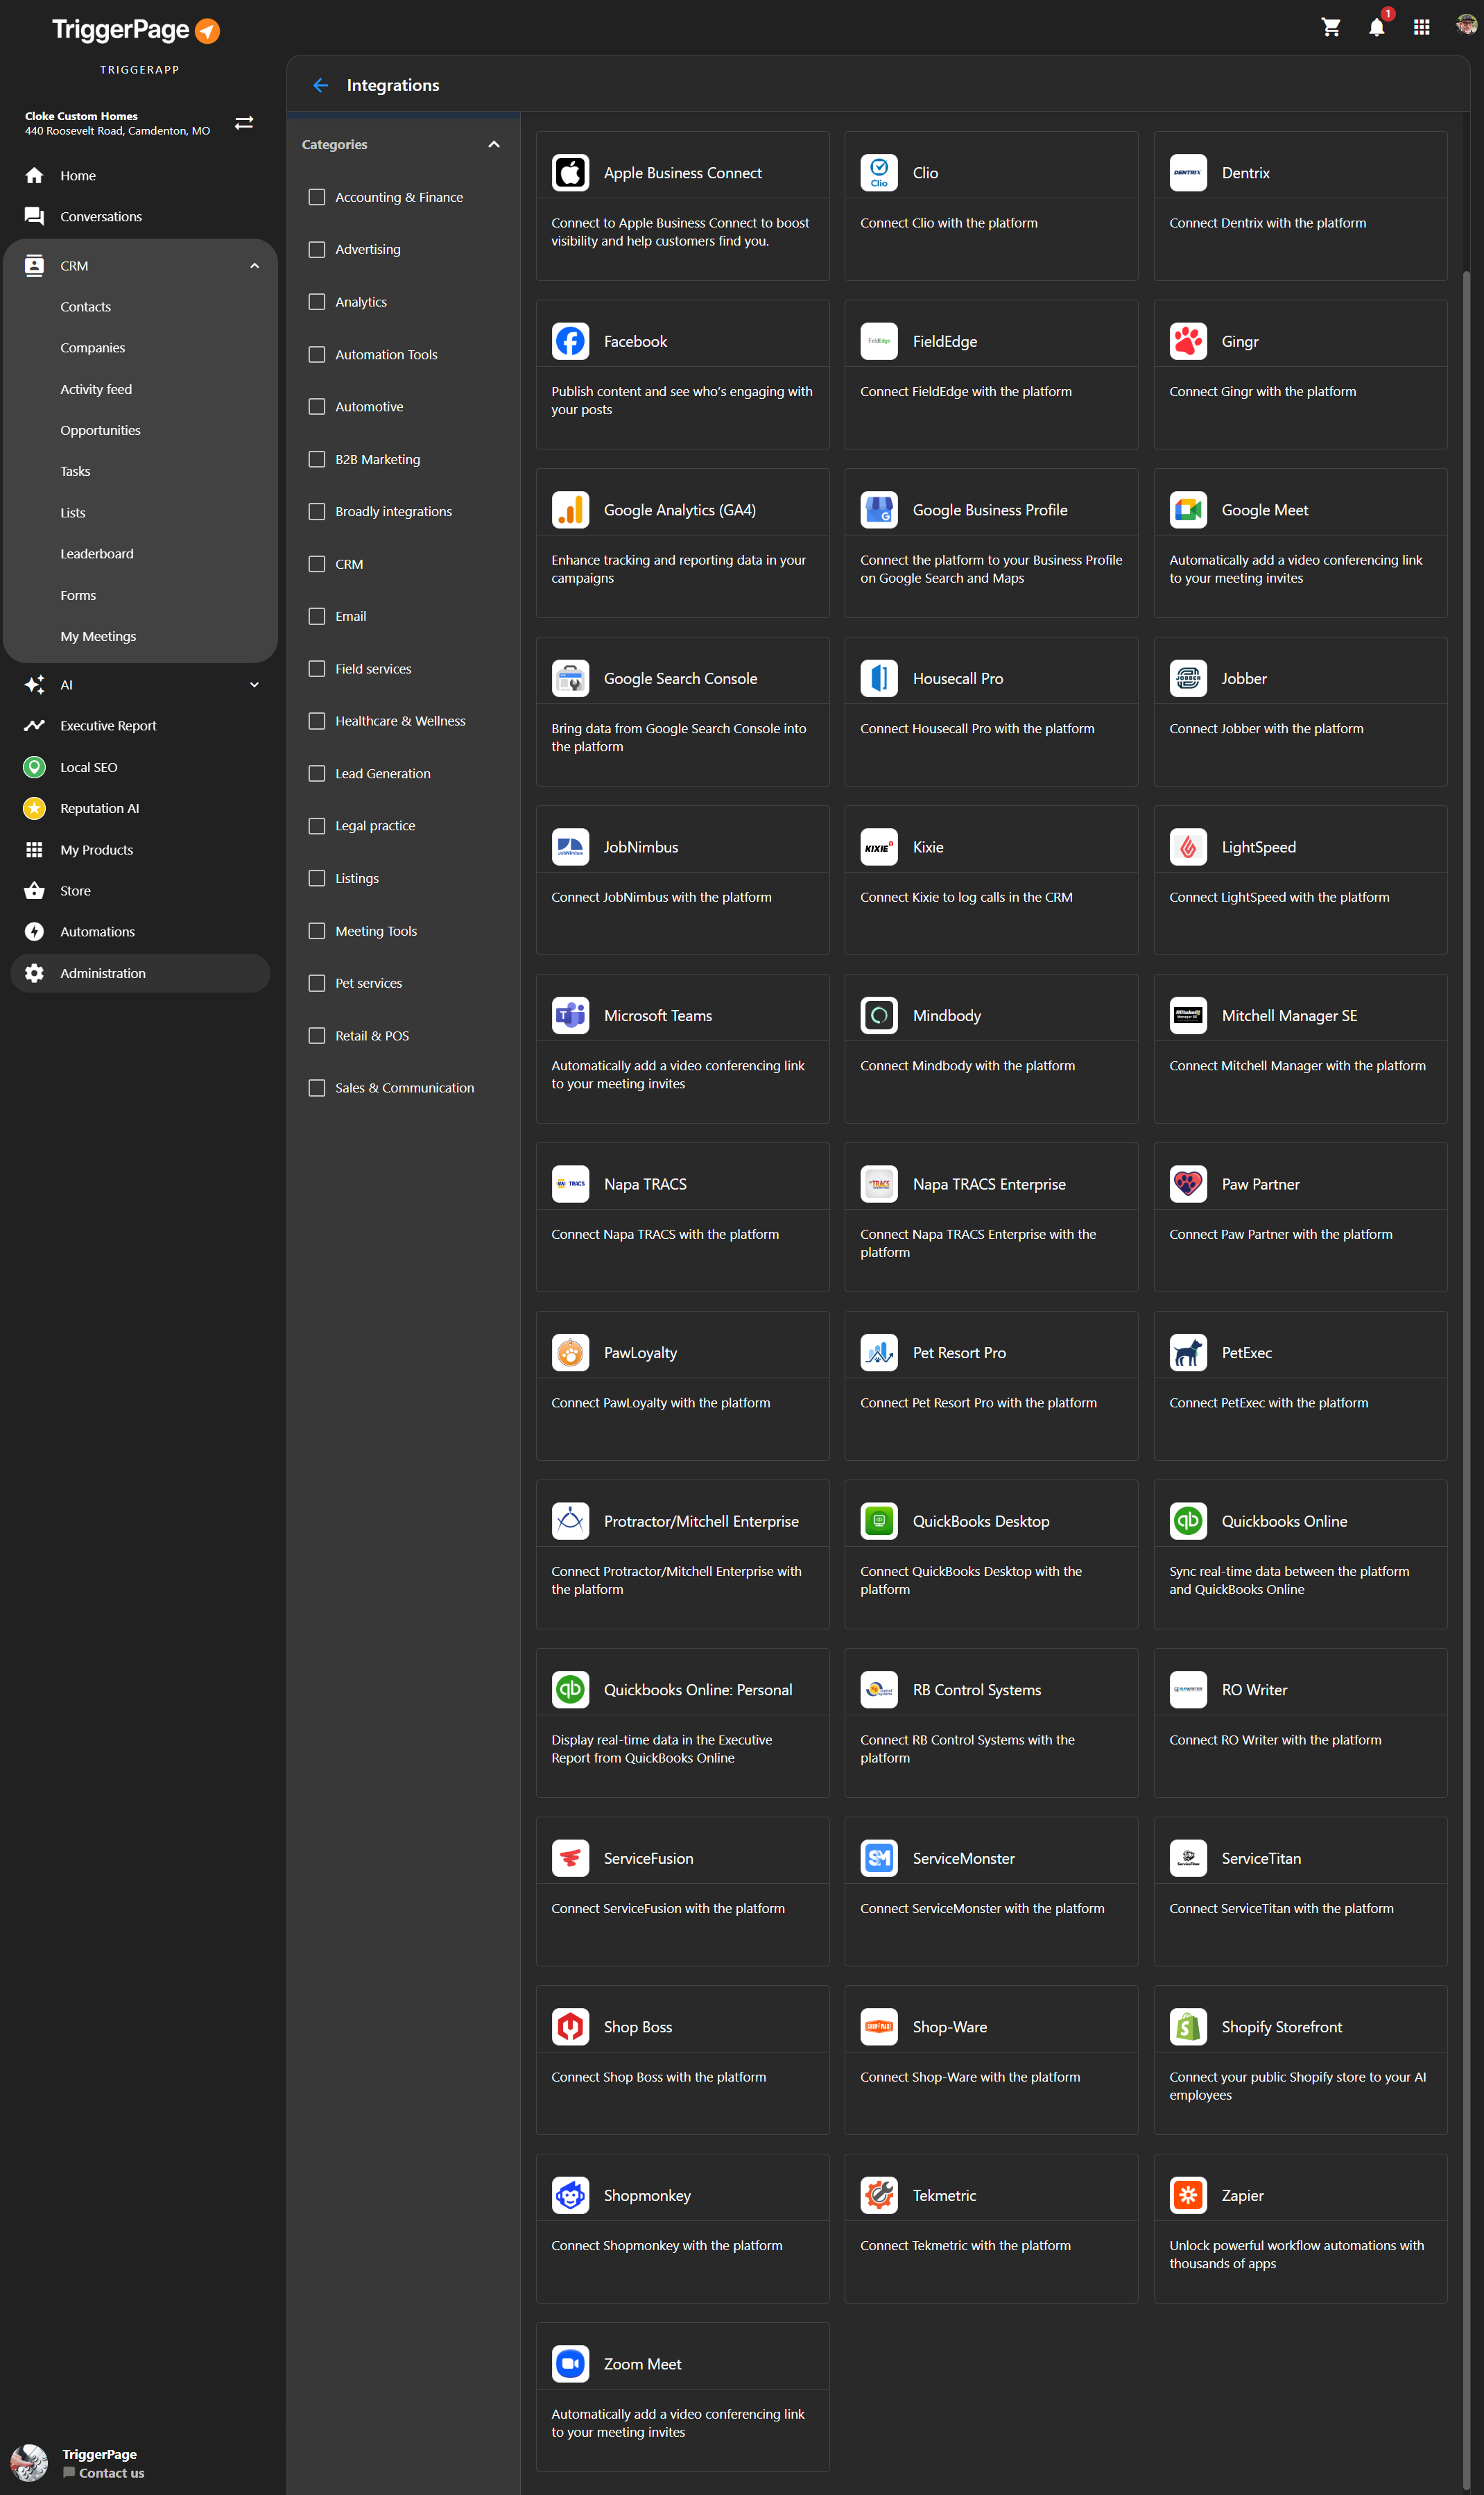
Task: Open user profile avatar in top bar
Action: [x=1466, y=24]
